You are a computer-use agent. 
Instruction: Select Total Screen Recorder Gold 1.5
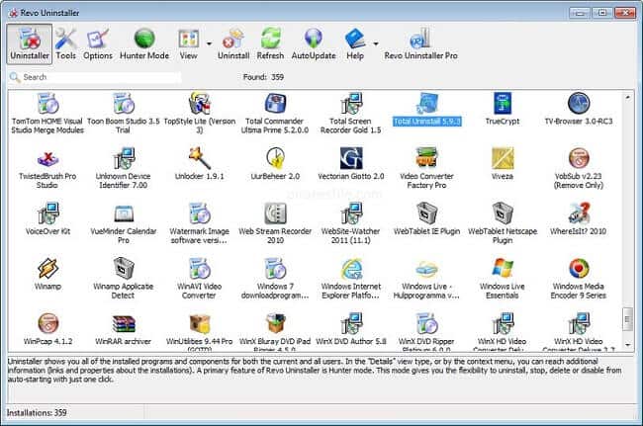tap(350, 114)
